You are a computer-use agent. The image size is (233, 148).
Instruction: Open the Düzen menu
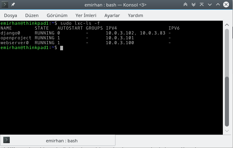click(32, 15)
